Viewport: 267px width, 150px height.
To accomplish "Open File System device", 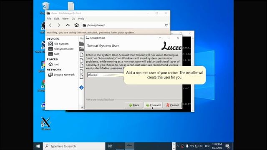I will coord(58,44).
